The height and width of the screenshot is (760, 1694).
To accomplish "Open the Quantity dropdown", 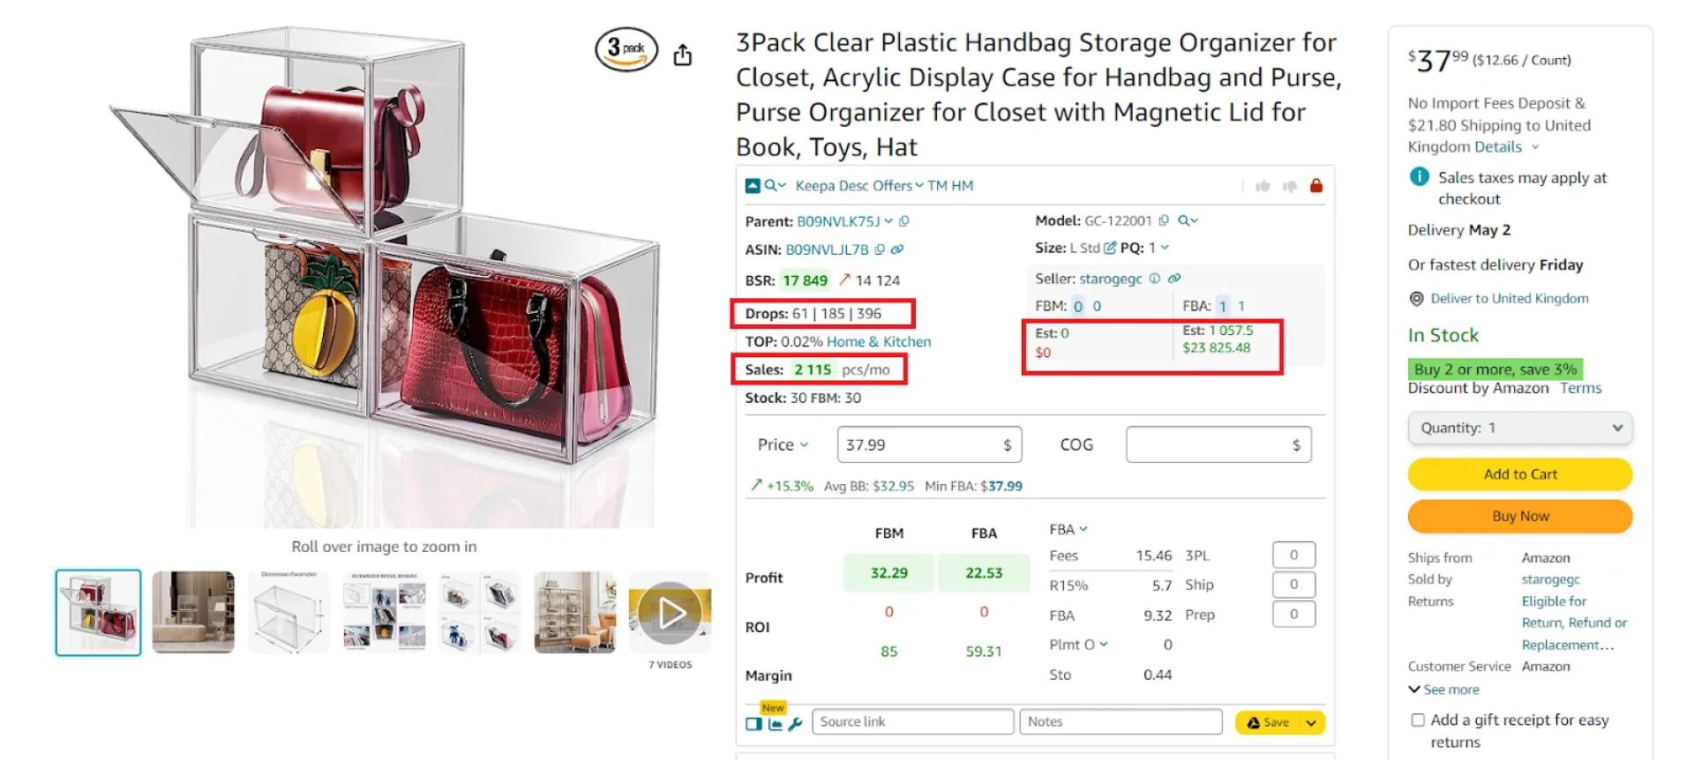I will pyautogui.click(x=1519, y=428).
